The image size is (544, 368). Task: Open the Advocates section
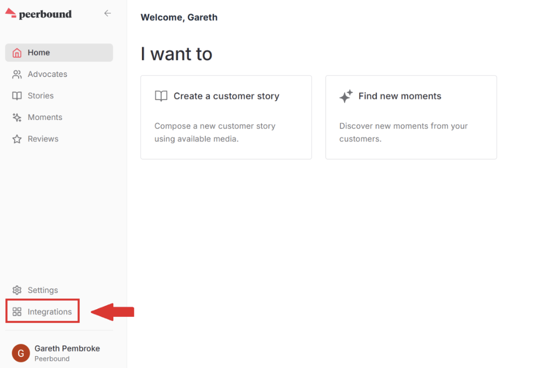click(59, 74)
